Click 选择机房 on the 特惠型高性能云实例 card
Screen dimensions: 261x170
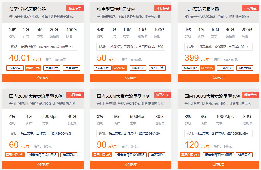click(101, 68)
